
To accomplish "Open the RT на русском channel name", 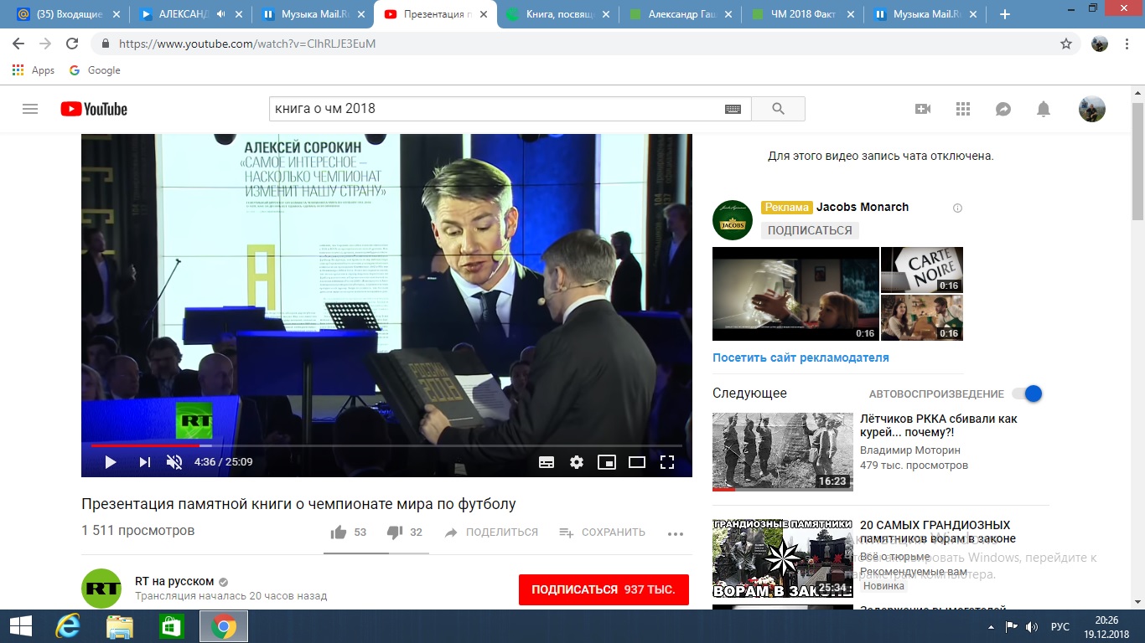I will pos(174,582).
